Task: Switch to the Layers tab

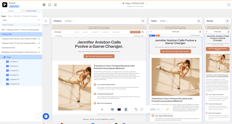Action: pos(11,11)
